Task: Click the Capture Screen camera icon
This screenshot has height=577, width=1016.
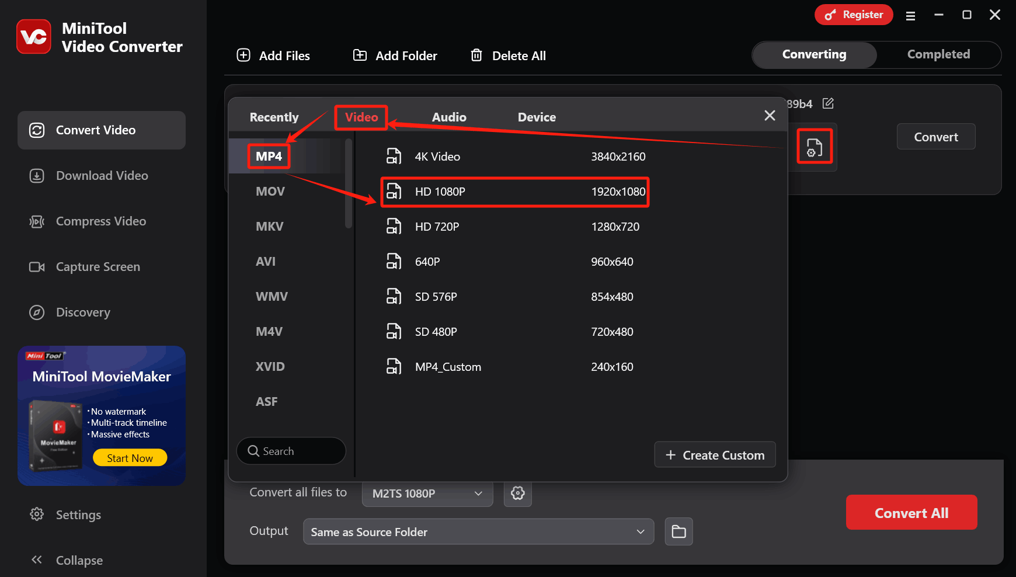Action: (x=37, y=267)
